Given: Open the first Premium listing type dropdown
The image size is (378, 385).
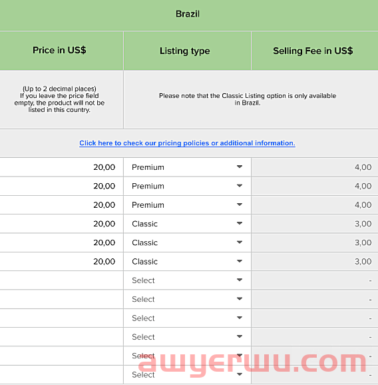Looking at the screenshot, I should point(187,167).
